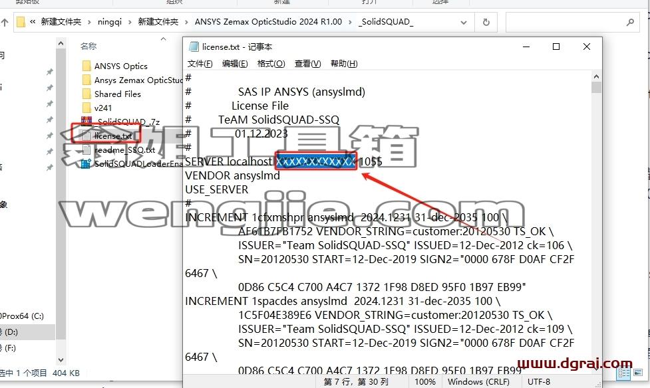Sort files by 名称 column header
Viewport: 650px width, 388px height.
[88, 47]
